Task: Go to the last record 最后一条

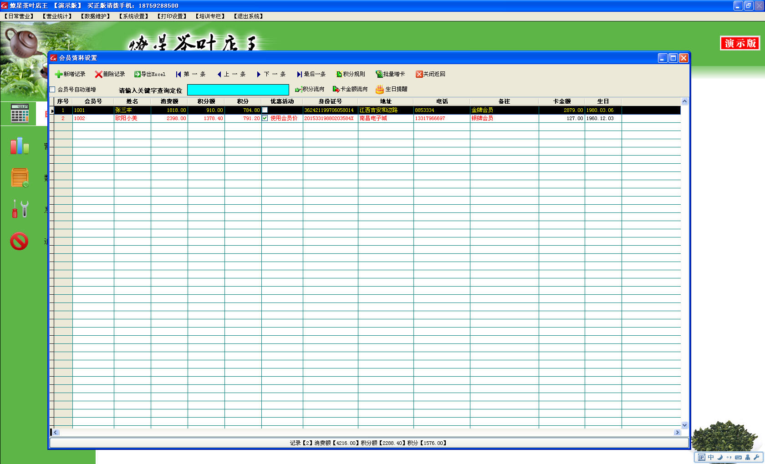Action: (311, 74)
